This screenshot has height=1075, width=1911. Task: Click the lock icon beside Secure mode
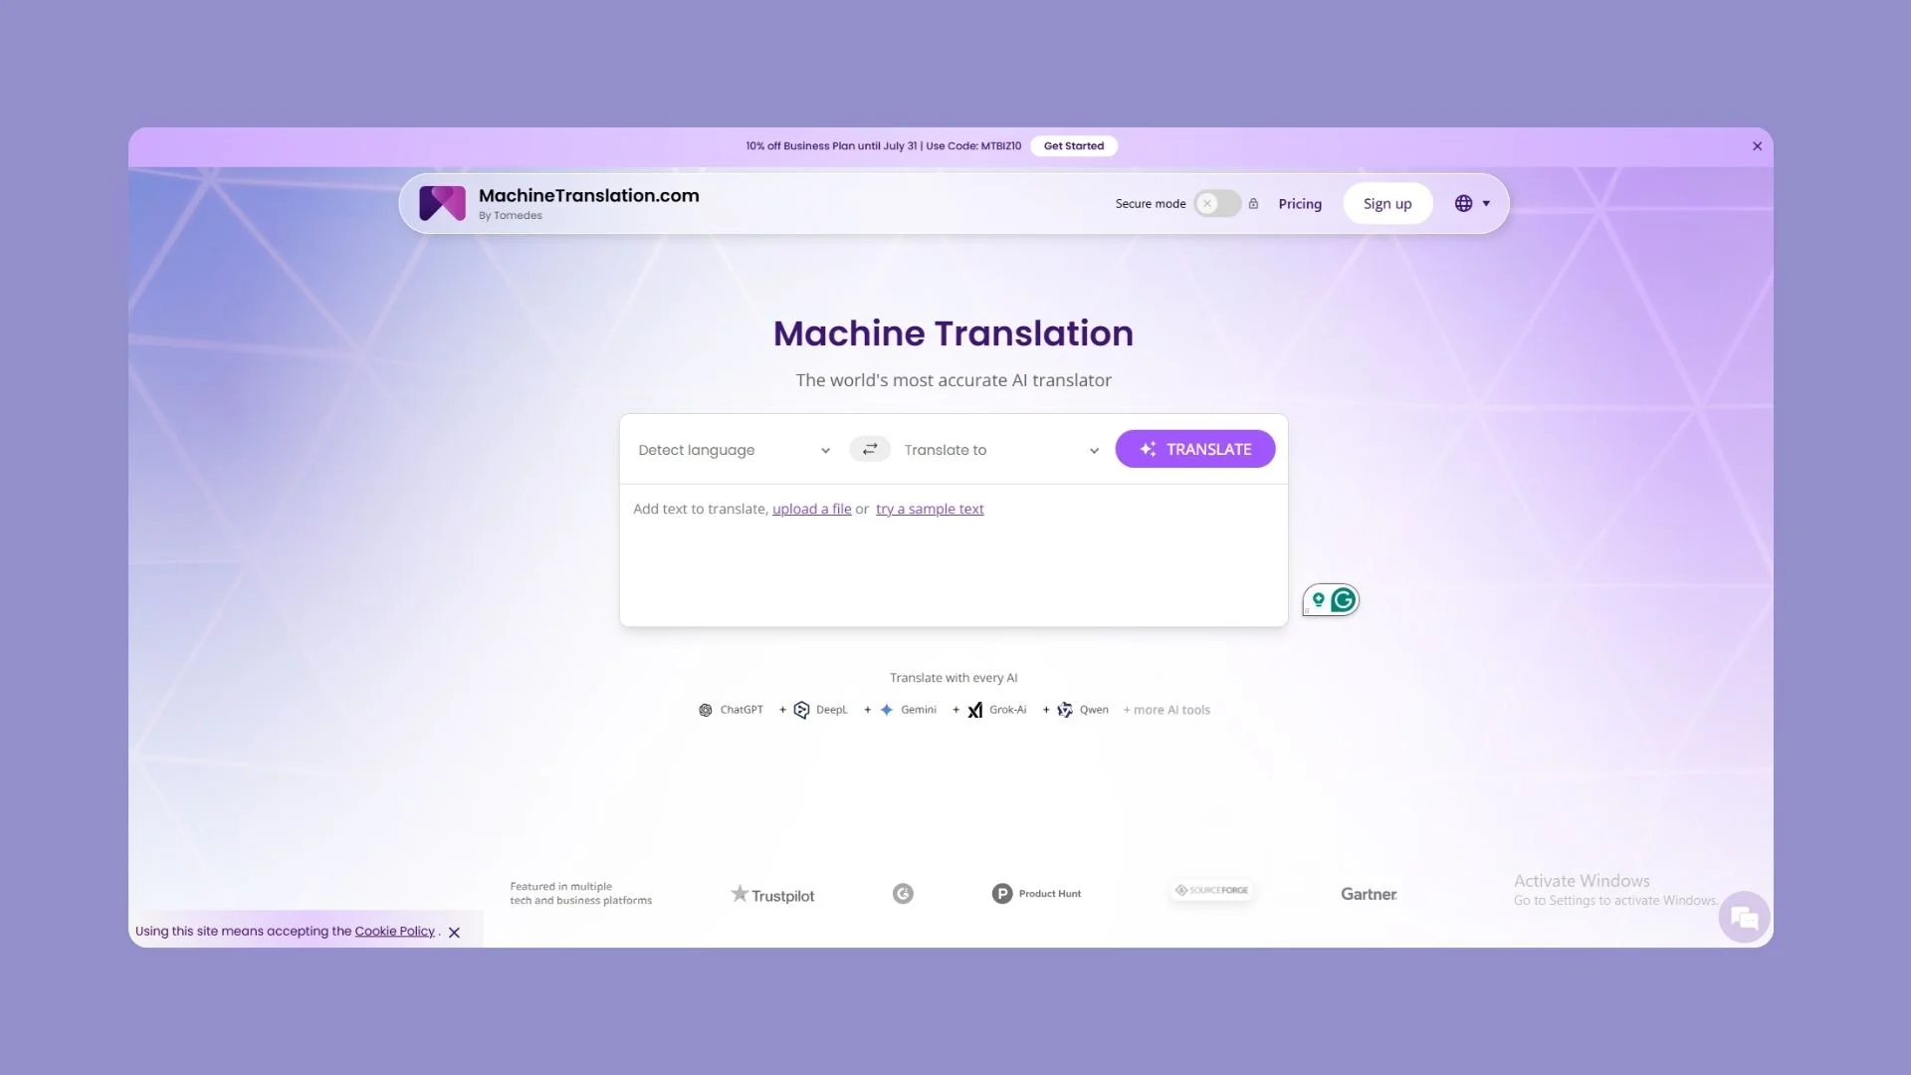pyautogui.click(x=1253, y=203)
